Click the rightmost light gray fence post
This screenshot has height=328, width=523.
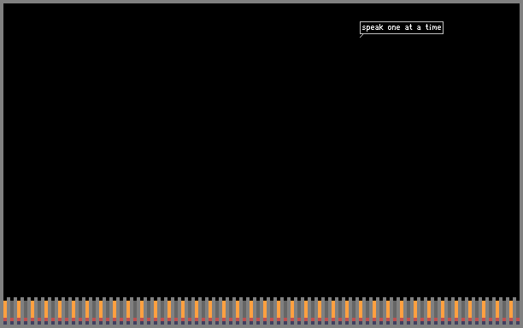(x=514, y=311)
